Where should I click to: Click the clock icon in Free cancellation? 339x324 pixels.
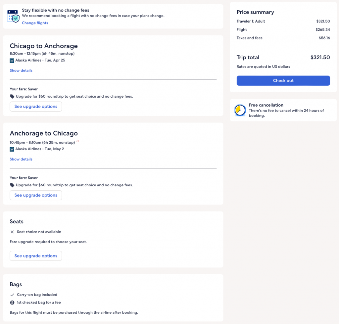click(x=240, y=110)
